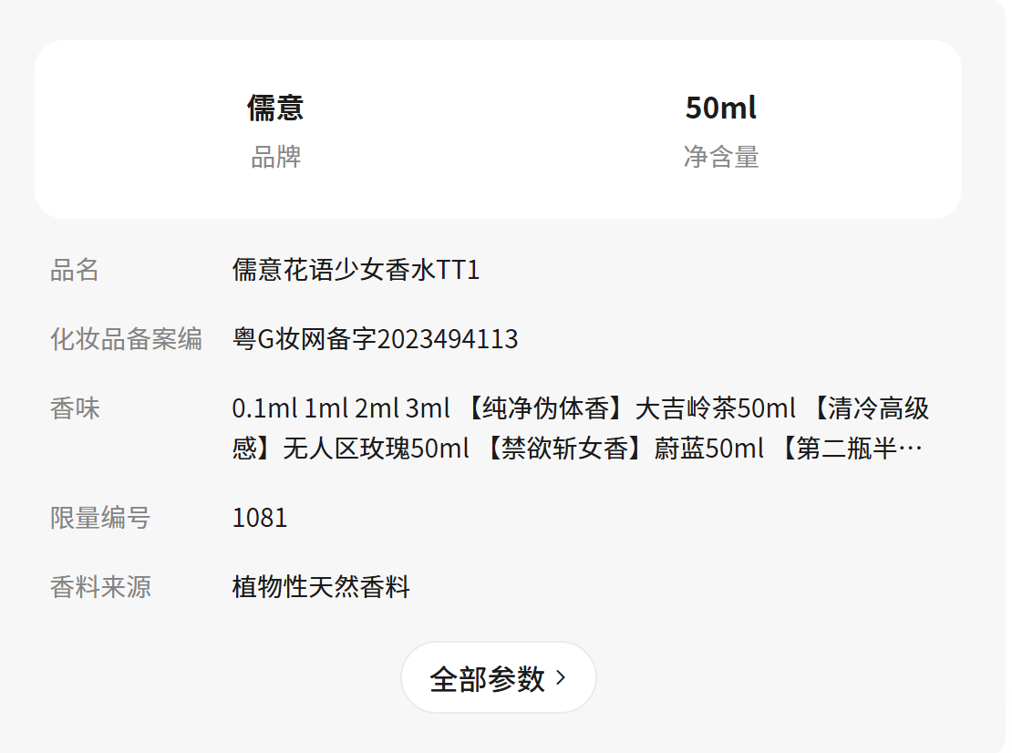Click 大吉岭茶50ml in the scent list
1012x753 pixels.
(715, 408)
